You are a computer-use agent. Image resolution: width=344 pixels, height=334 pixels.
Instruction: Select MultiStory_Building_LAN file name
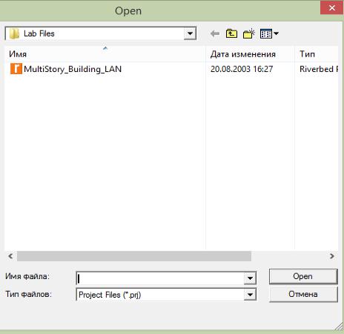pos(73,69)
